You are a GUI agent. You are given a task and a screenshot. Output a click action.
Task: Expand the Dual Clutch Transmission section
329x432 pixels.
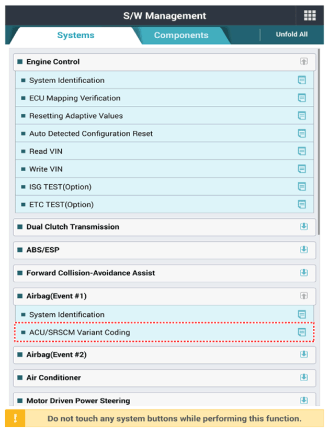(304, 227)
